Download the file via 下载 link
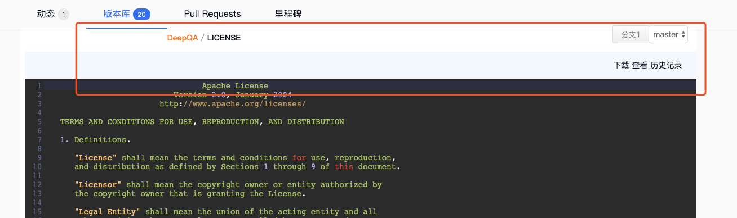The height and width of the screenshot is (218, 737). (x=621, y=65)
